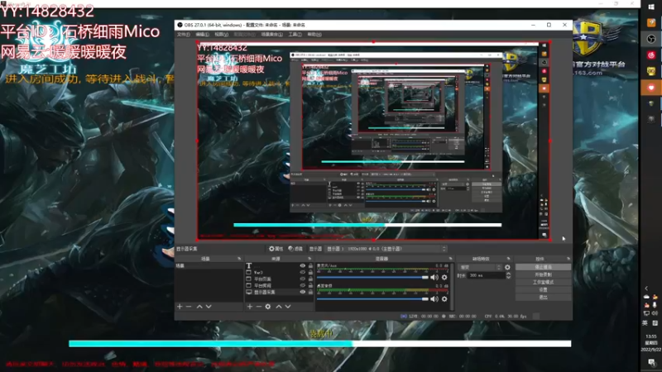Open the 文件 (File) menu

[x=184, y=34]
